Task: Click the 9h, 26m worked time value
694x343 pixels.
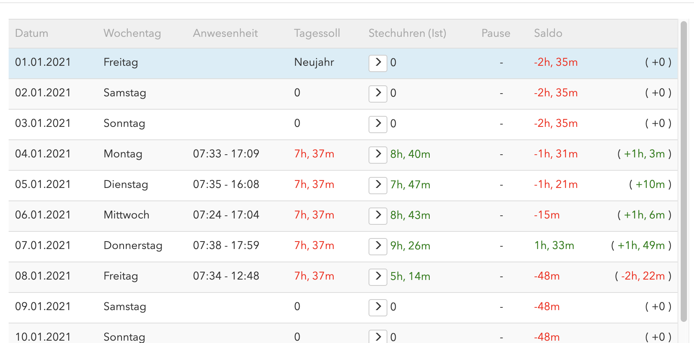Action: [x=410, y=246]
